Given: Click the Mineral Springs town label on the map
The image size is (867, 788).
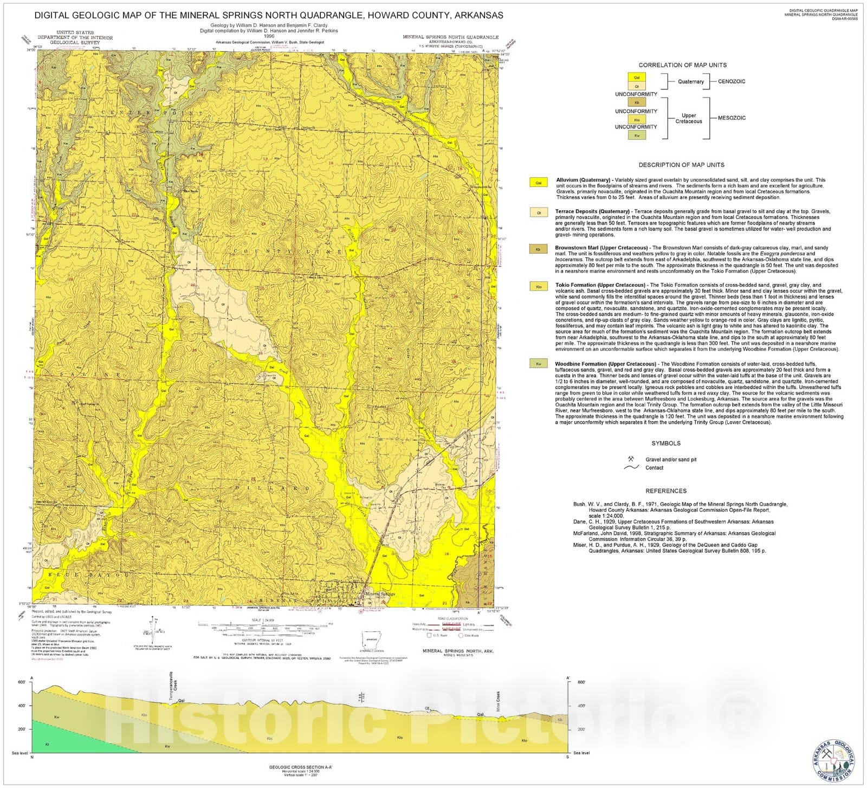Looking at the screenshot, I should (x=380, y=594).
